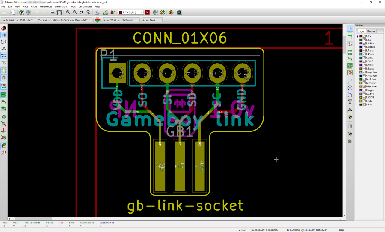
Task: Open the Place menu
Action: (25, 6)
